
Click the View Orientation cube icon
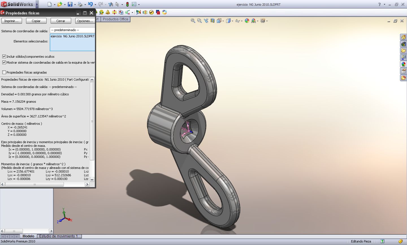pyautogui.click(x=219, y=21)
